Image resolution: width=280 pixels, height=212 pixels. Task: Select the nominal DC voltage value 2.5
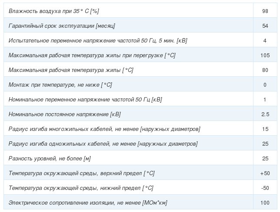point(265,114)
